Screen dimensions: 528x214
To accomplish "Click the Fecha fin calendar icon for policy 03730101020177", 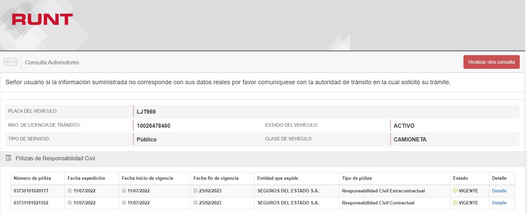I will [195, 191].
